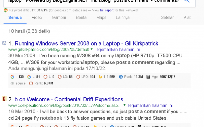Image resolution: width=204 pixels, height=127 pixels.
Task: Click the www.gilkirkpatrick.com/Blog/2008/05/default URL
Action: [x=48, y=50]
